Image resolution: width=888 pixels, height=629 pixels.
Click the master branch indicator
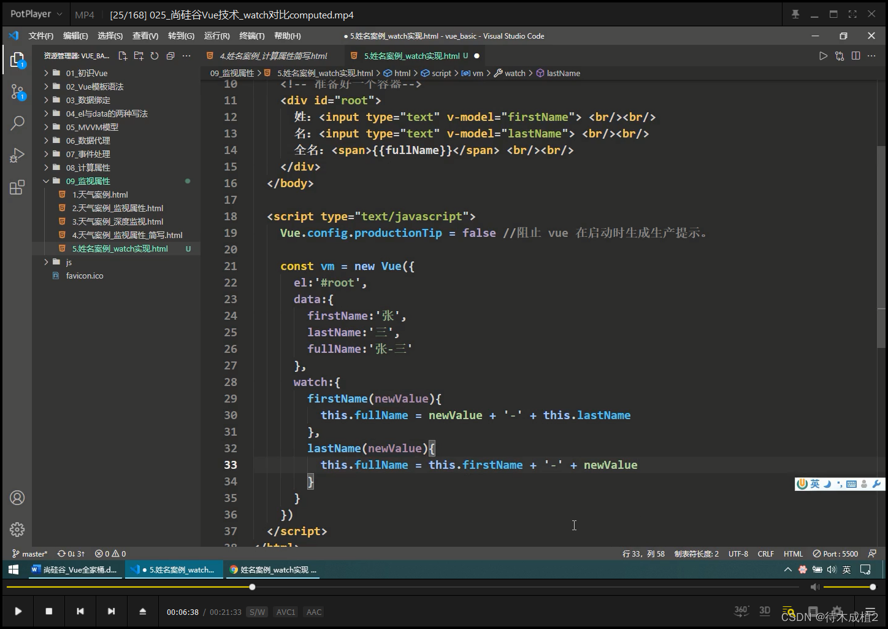click(x=29, y=554)
